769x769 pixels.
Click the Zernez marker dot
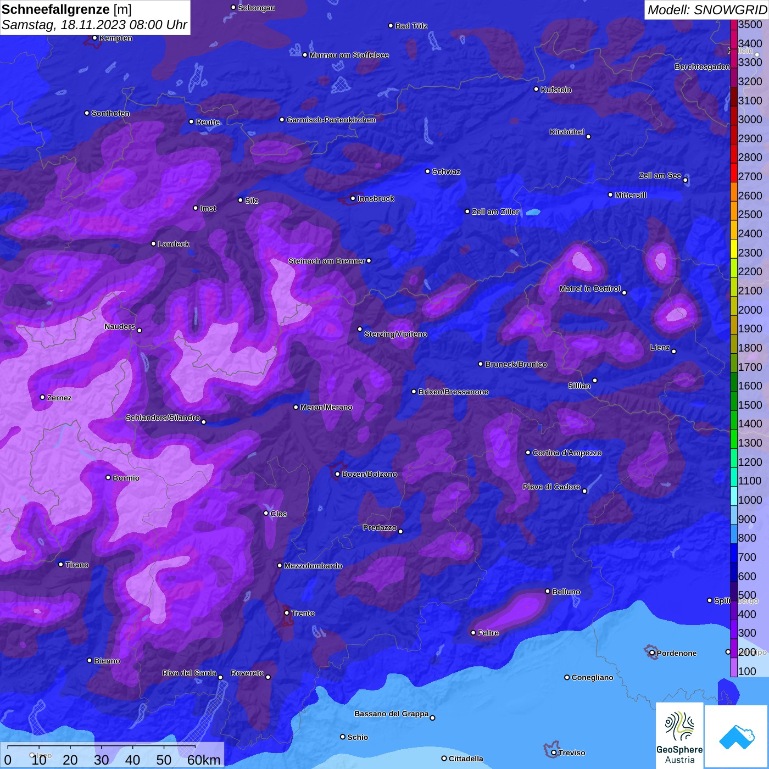[43, 397]
